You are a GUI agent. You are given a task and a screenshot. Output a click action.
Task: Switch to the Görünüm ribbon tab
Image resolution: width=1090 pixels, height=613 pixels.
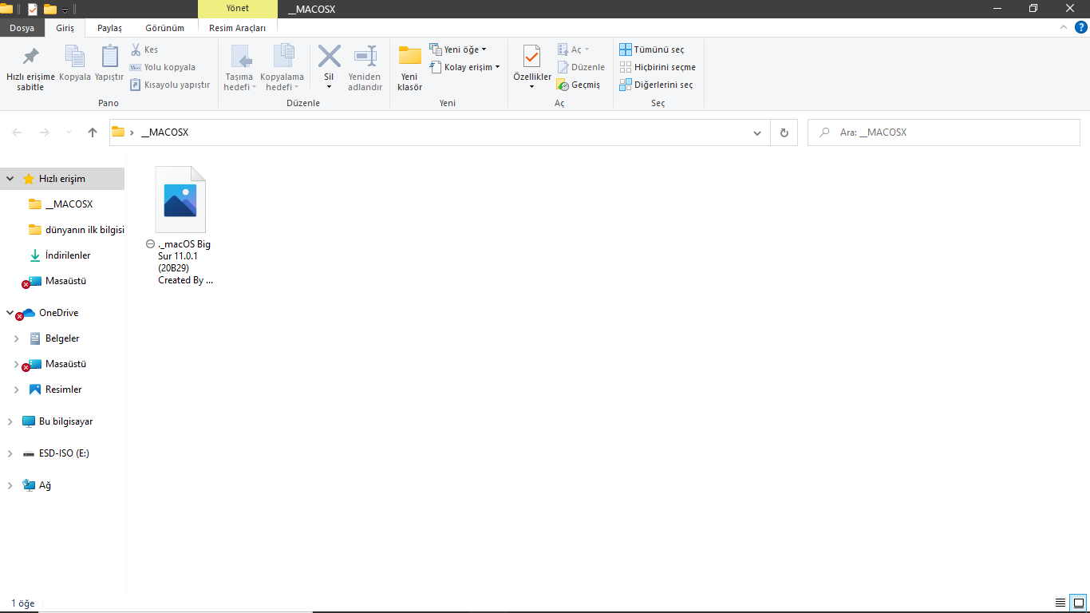click(164, 28)
